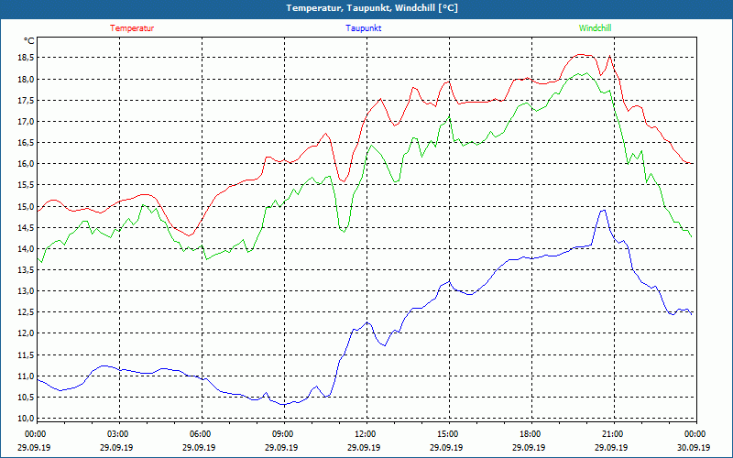The height and width of the screenshot is (458, 733).
Task: Click the 15:00 time axis label
Action: click(447, 434)
